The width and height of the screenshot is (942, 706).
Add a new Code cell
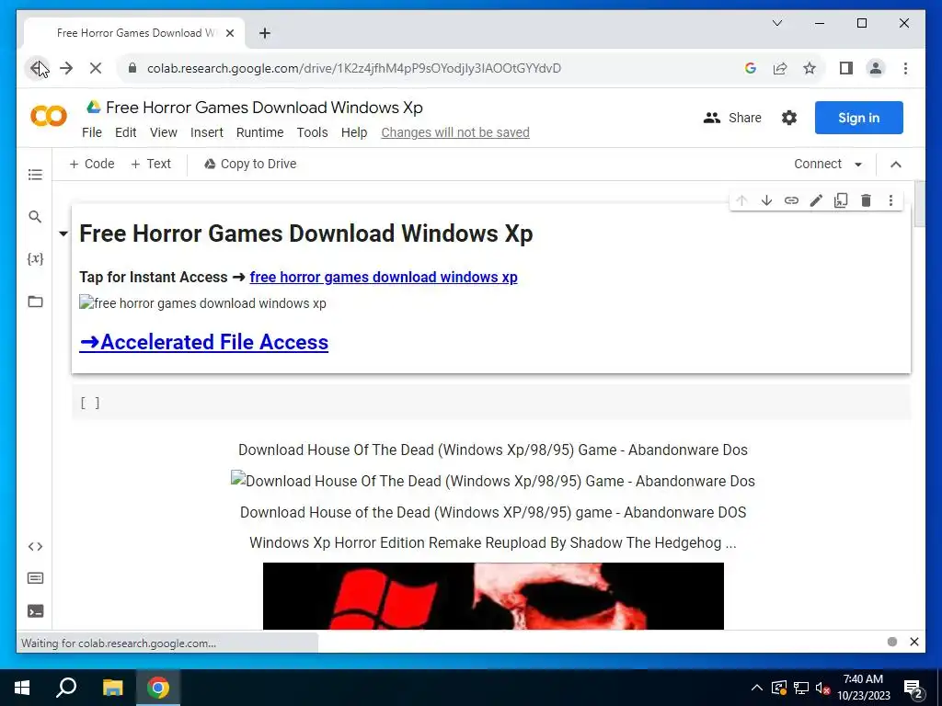click(x=92, y=164)
